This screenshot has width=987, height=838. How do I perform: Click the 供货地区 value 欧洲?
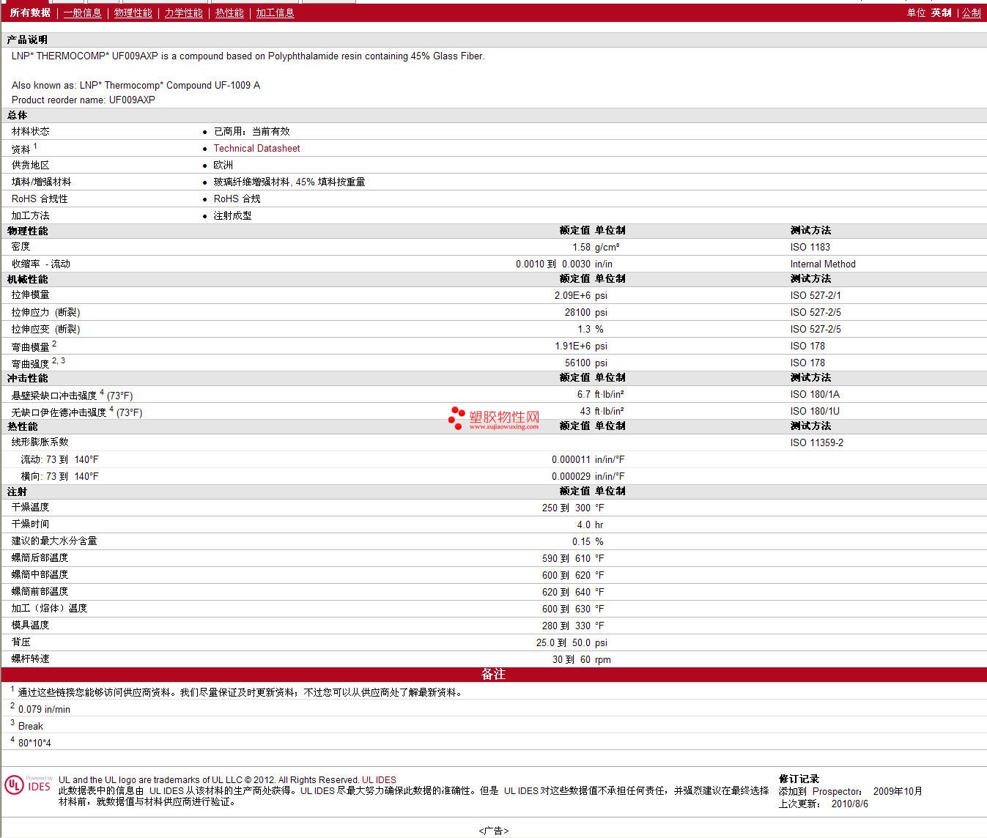pyautogui.click(x=223, y=165)
